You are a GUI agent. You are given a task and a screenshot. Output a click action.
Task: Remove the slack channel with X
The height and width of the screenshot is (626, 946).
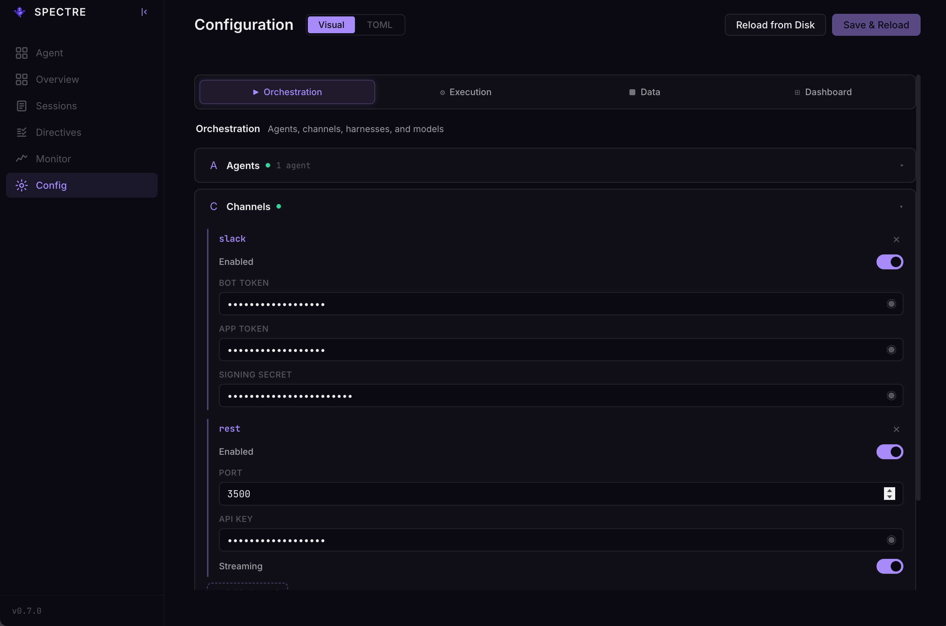pos(896,239)
